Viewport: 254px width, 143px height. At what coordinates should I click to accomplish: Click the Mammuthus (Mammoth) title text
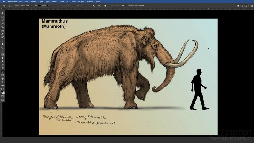54,24
